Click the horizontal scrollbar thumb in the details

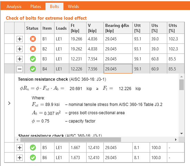pyautogui.click(x=71, y=139)
